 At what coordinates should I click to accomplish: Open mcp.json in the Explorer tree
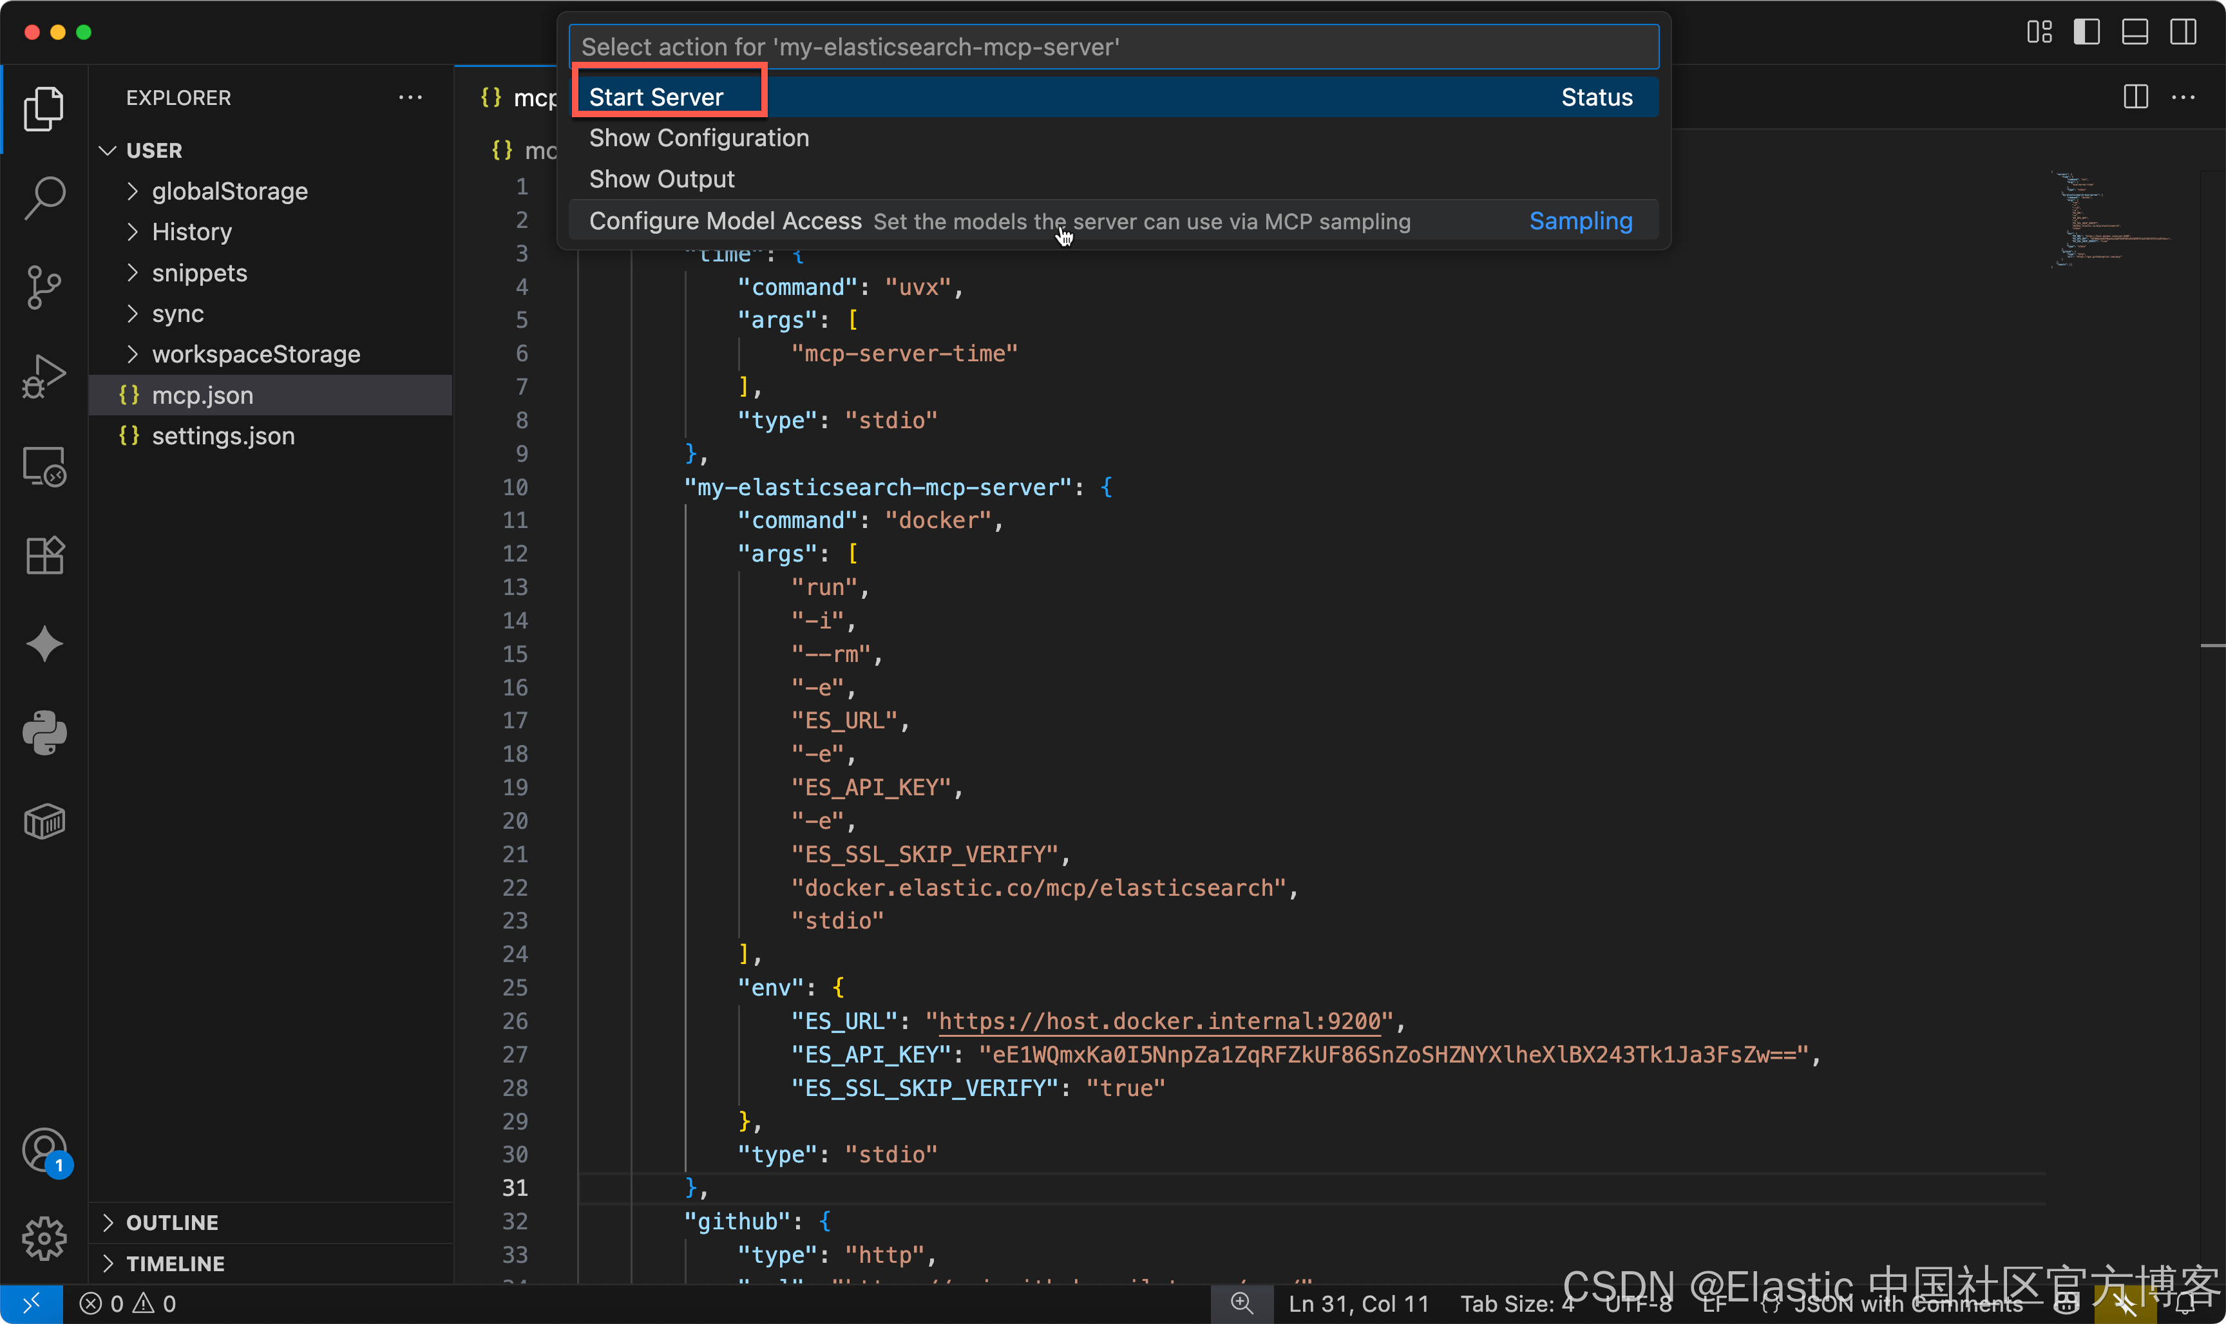[271, 395]
